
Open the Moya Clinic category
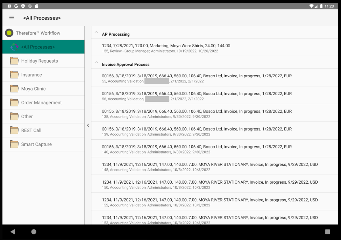[43, 89]
